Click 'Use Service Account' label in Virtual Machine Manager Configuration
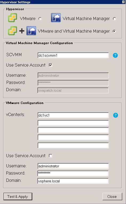Viewport: 126px width, 204px height. [26, 65]
